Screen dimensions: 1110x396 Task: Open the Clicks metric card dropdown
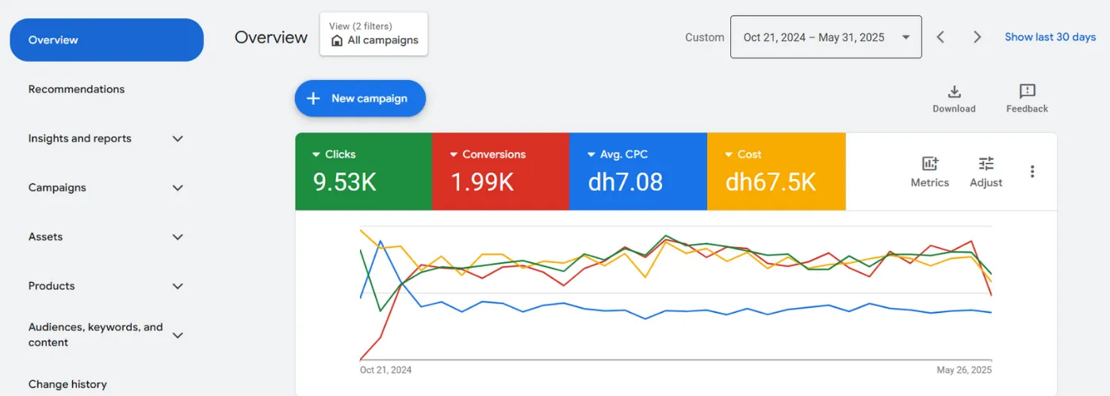(316, 154)
